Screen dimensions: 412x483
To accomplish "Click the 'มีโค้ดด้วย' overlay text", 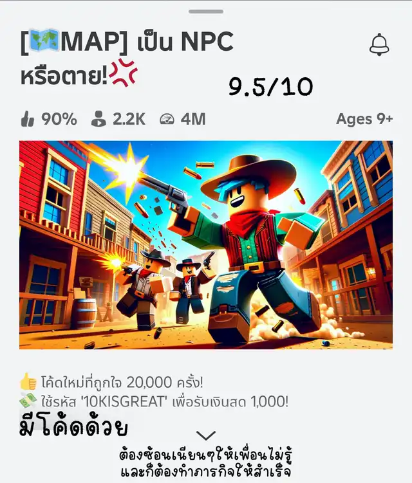I will click(73, 426).
